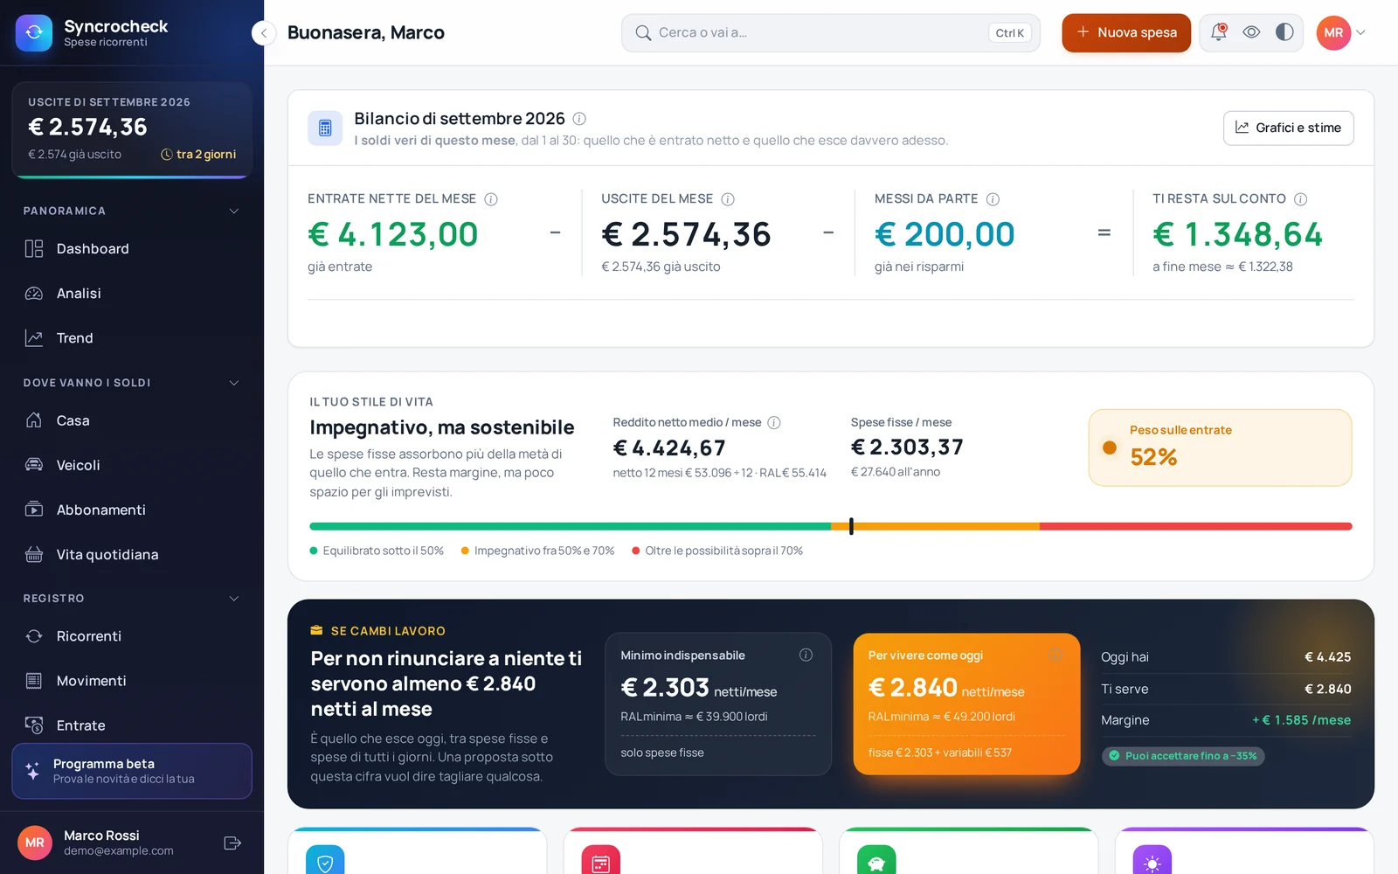
Task: Open Programma beta banner
Action: pyautogui.click(x=132, y=771)
